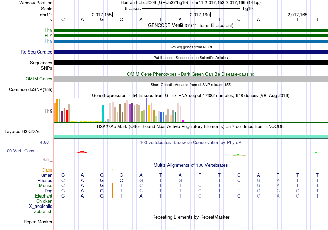
Task: Click the cyan bar in GTEx expression chart
Action: [x=103, y=113]
